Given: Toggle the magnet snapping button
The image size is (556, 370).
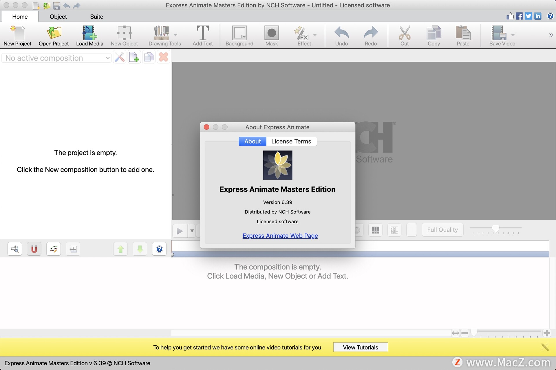Looking at the screenshot, I should (x=34, y=249).
